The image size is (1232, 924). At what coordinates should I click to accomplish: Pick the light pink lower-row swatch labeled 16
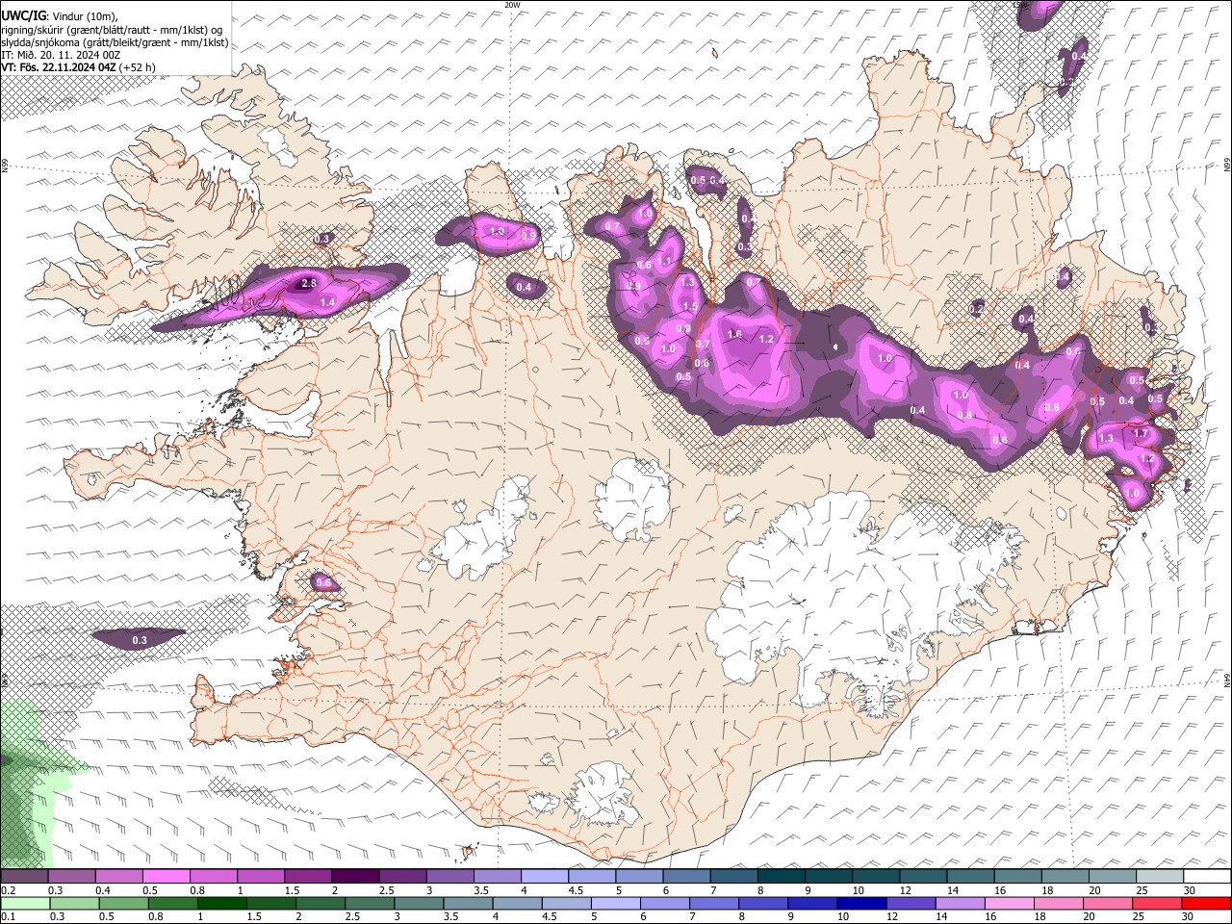point(1009,903)
